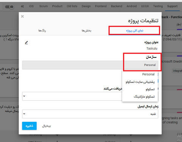182x142 pixels.
Task: Close the project settings dialog with X
Action: (x=22, y=16)
